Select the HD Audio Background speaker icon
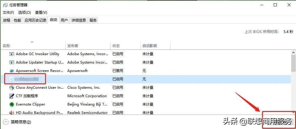This screenshot has width=296, height=129. click(x=12, y=112)
